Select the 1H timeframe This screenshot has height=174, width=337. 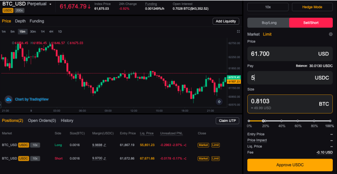43,32
